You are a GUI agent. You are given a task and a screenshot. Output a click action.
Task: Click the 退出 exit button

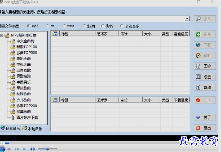click(205, 128)
